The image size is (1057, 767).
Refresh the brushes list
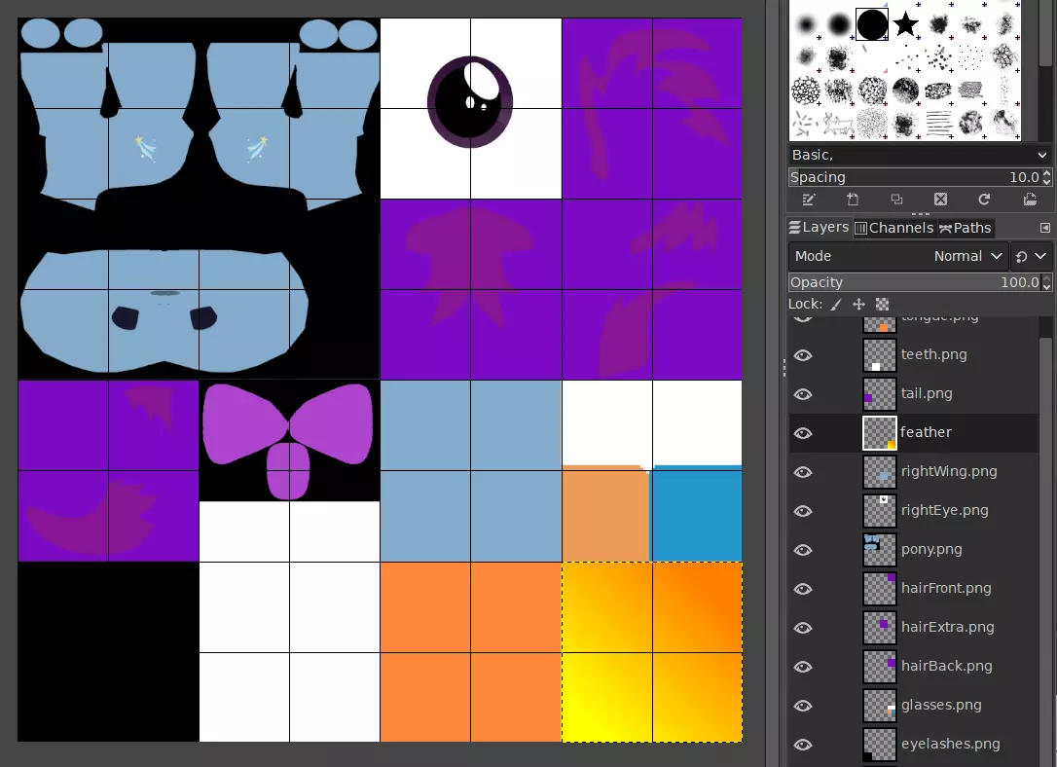pyautogui.click(x=984, y=200)
